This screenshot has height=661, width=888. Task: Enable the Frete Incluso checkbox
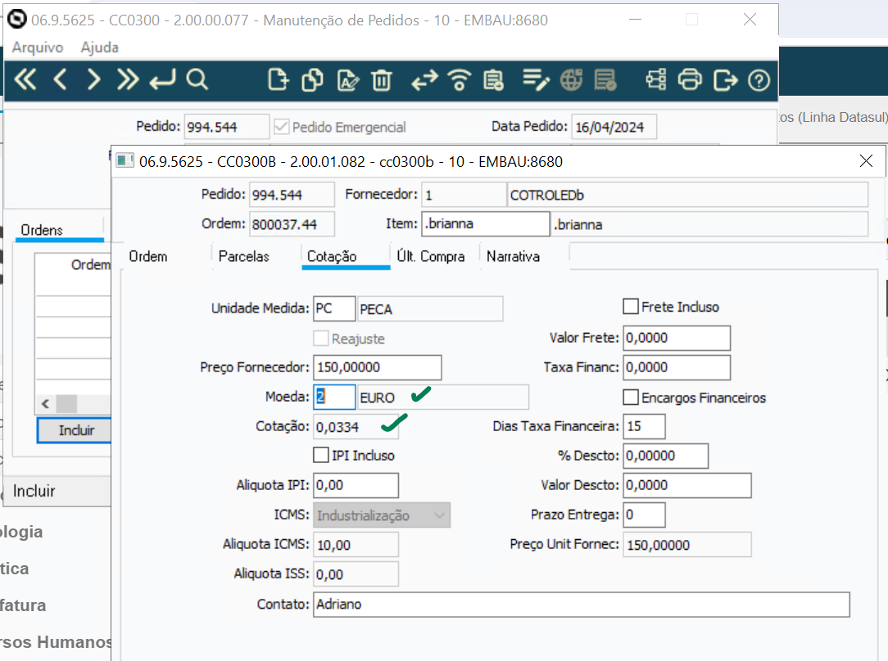631,307
